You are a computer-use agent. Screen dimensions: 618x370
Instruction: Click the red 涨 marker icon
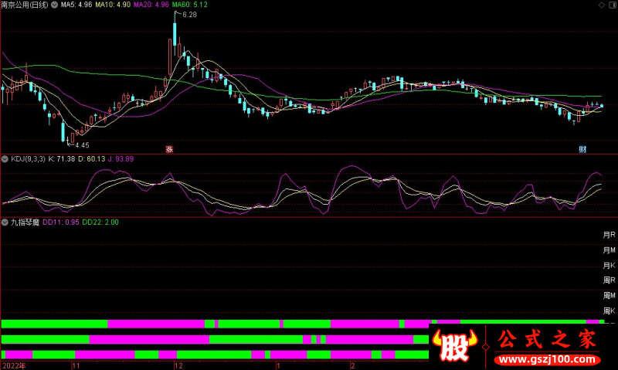pos(168,148)
